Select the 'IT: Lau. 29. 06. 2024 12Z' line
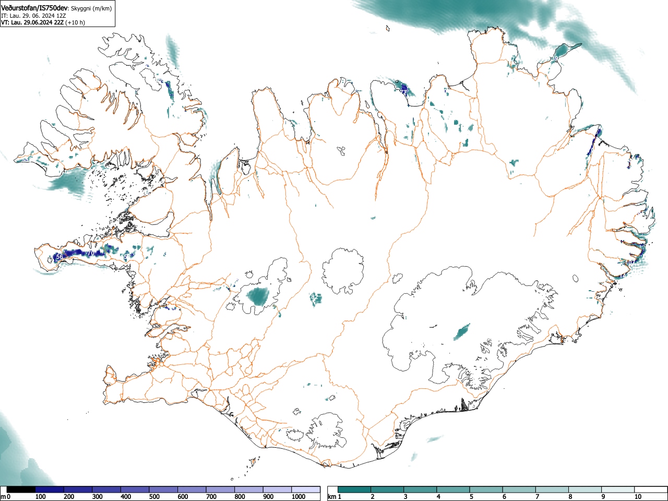 [x=33, y=16]
